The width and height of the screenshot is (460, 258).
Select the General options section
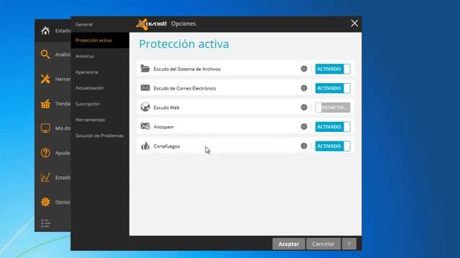[100, 24]
